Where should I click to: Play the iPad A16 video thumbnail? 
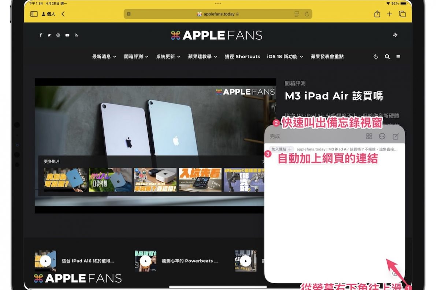[x=45, y=261]
